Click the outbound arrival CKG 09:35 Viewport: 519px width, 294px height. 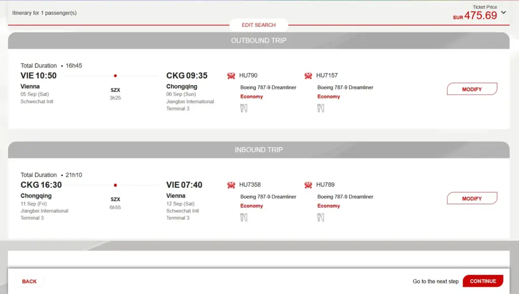187,76
